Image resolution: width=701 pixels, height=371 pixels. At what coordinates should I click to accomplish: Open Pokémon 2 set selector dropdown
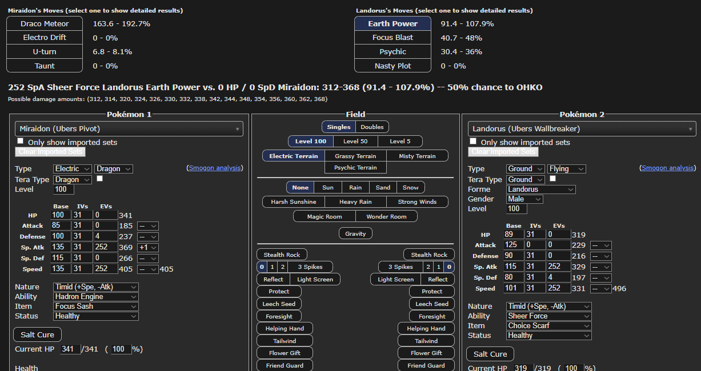[582, 129]
